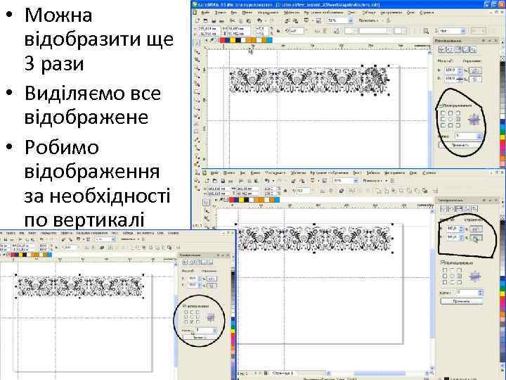Toggle non-proportional checkbox in middle window docker
This screenshot has height=380, width=506.
coord(443,263)
